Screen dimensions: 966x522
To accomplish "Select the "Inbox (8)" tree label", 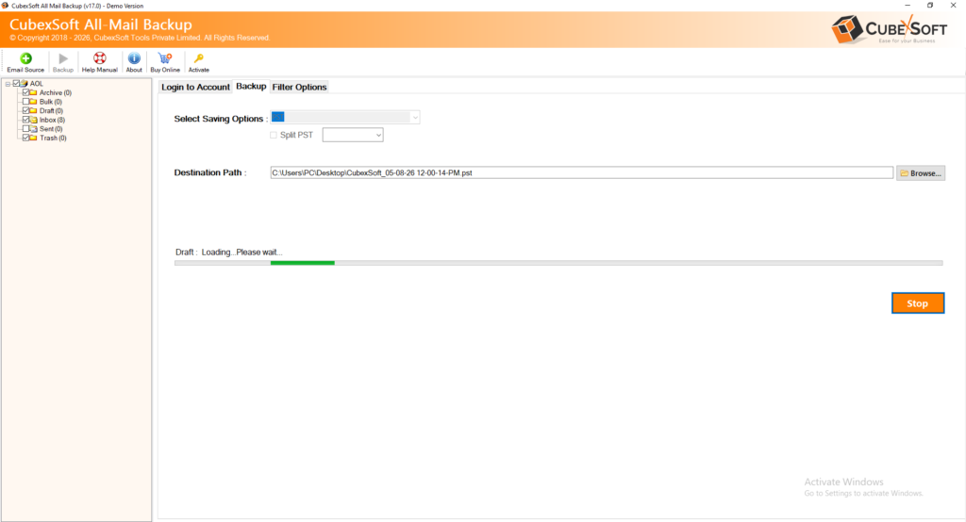I will point(53,120).
